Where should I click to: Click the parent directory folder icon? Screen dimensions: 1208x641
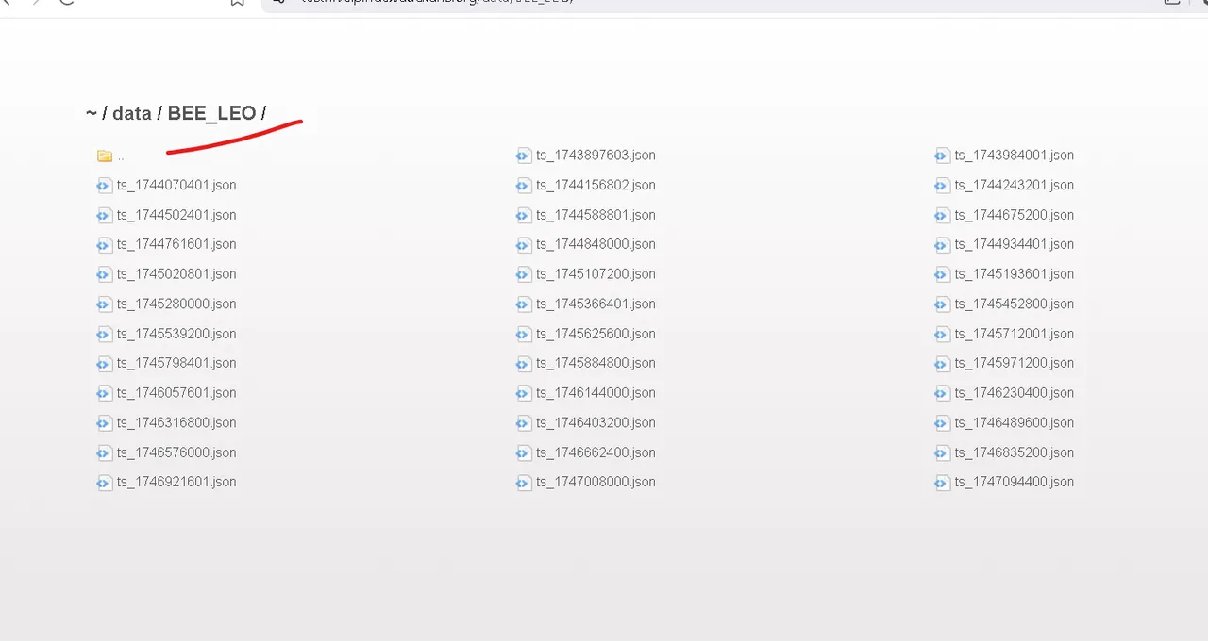[x=105, y=156]
